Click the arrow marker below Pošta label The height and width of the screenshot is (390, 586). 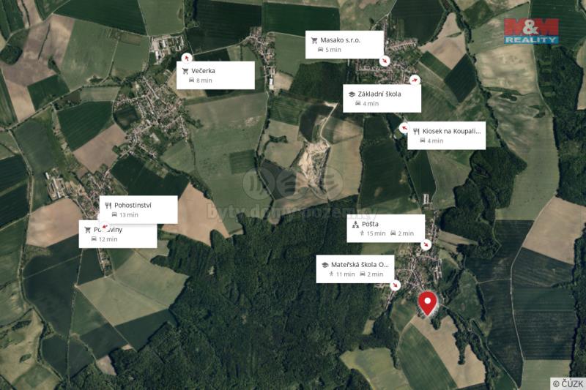(x=426, y=245)
